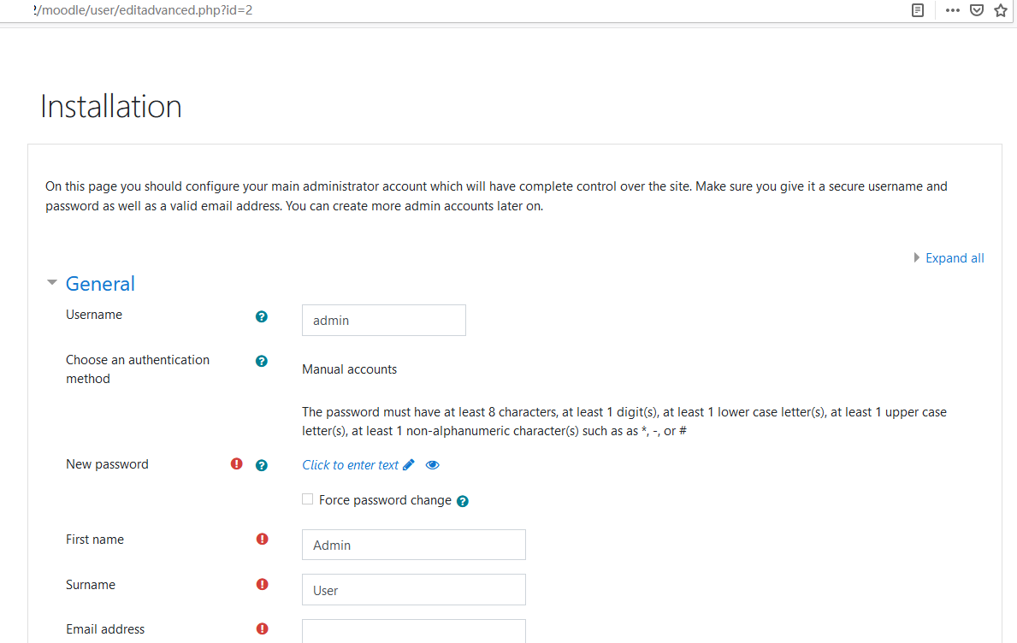Click 'Click to enter text' password link
The width and height of the screenshot is (1017, 643).
click(350, 465)
